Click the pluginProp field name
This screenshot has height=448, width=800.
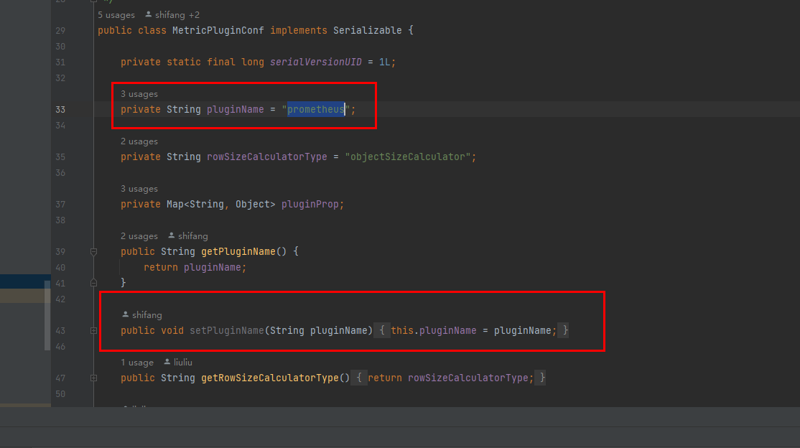(x=310, y=204)
